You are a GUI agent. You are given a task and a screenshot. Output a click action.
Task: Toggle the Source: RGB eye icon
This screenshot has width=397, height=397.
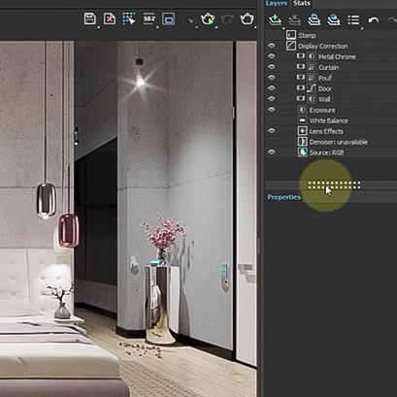(x=272, y=152)
